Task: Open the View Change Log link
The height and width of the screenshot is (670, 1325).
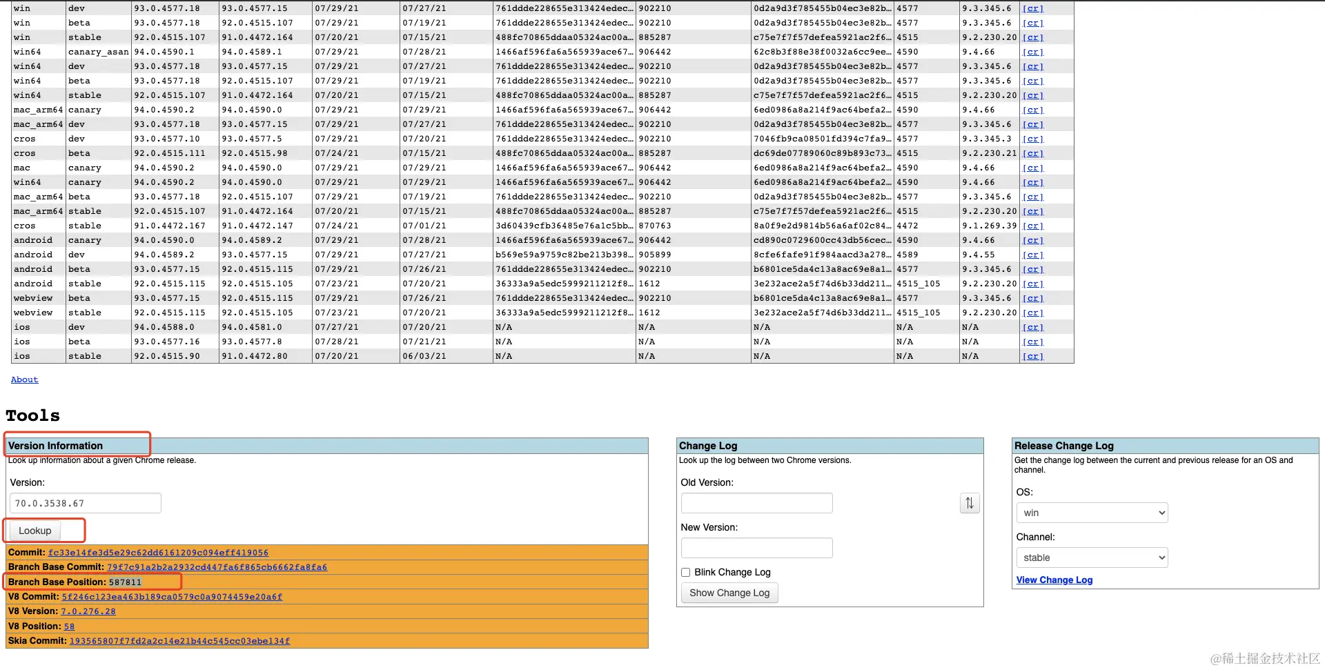Action: point(1054,580)
